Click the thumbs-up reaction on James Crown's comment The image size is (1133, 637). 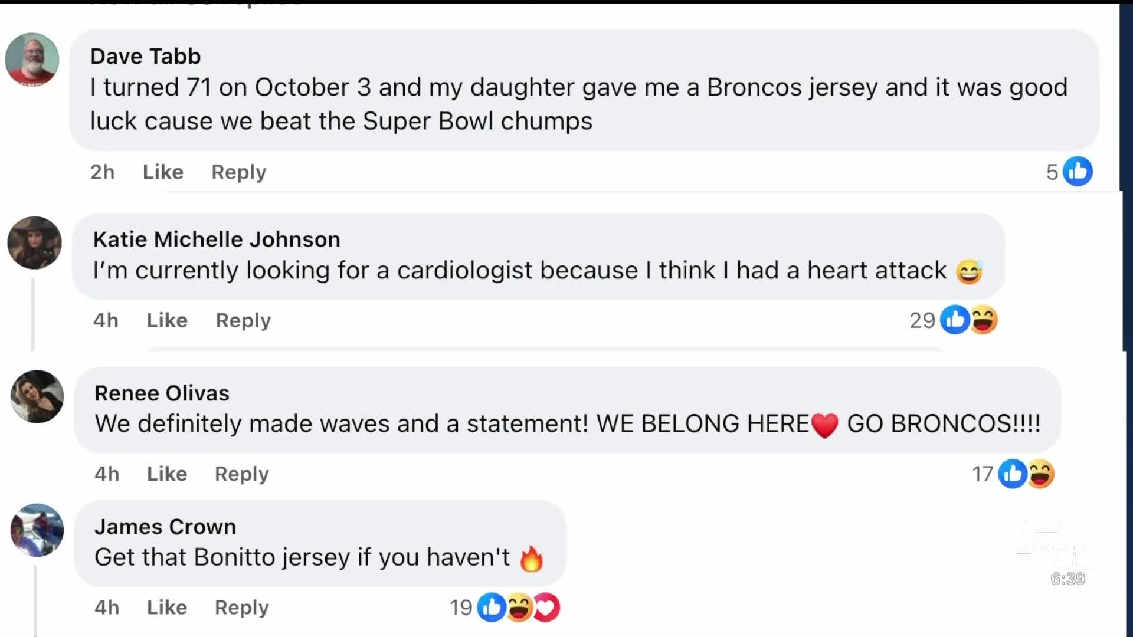coord(491,608)
